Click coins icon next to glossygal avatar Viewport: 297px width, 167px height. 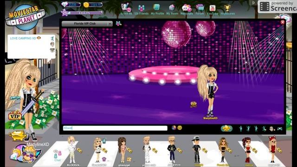click(129, 150)
